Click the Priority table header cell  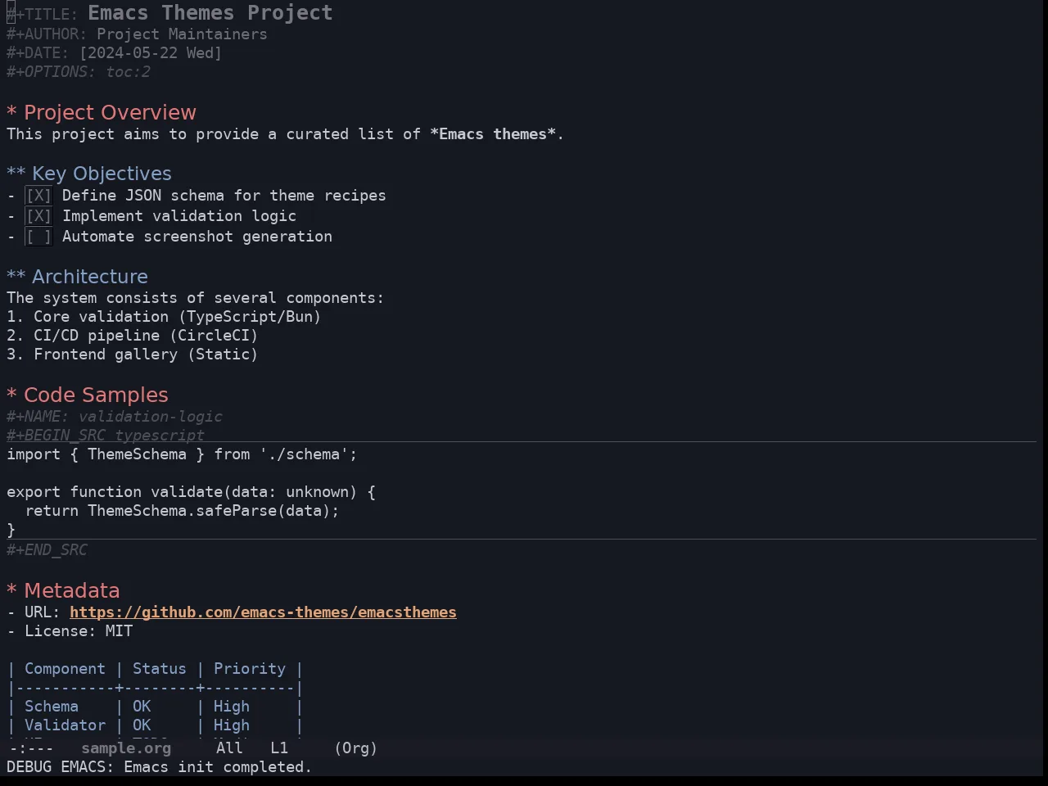[x=250, y=669]
